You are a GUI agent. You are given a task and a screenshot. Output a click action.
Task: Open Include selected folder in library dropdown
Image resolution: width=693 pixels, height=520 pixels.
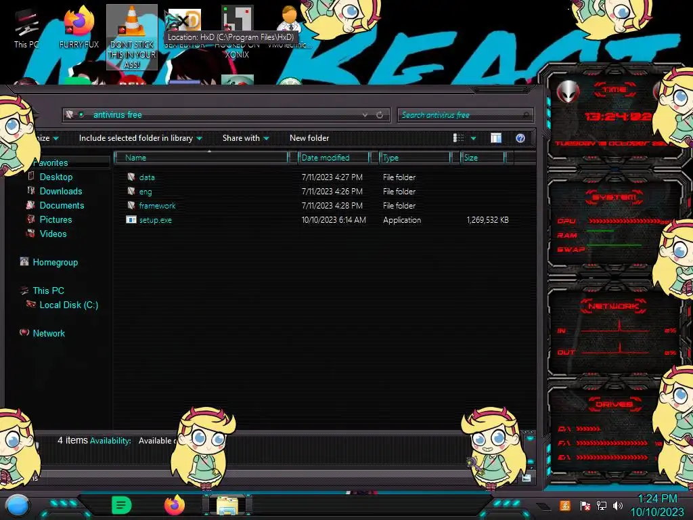point(141,138)
